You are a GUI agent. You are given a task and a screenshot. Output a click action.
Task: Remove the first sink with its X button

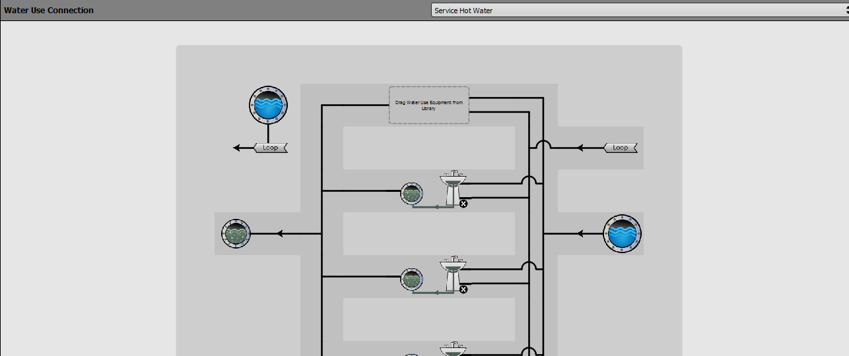click(x=463, y=204)
